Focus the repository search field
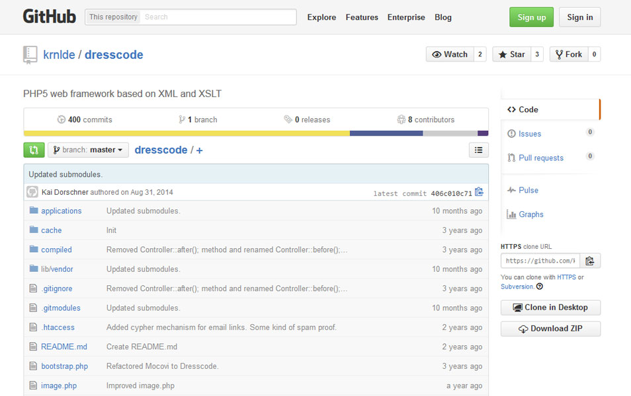Image resolution: width=631 pixels, height=396 pixels. pyautogui.click(x=218, y=17)
